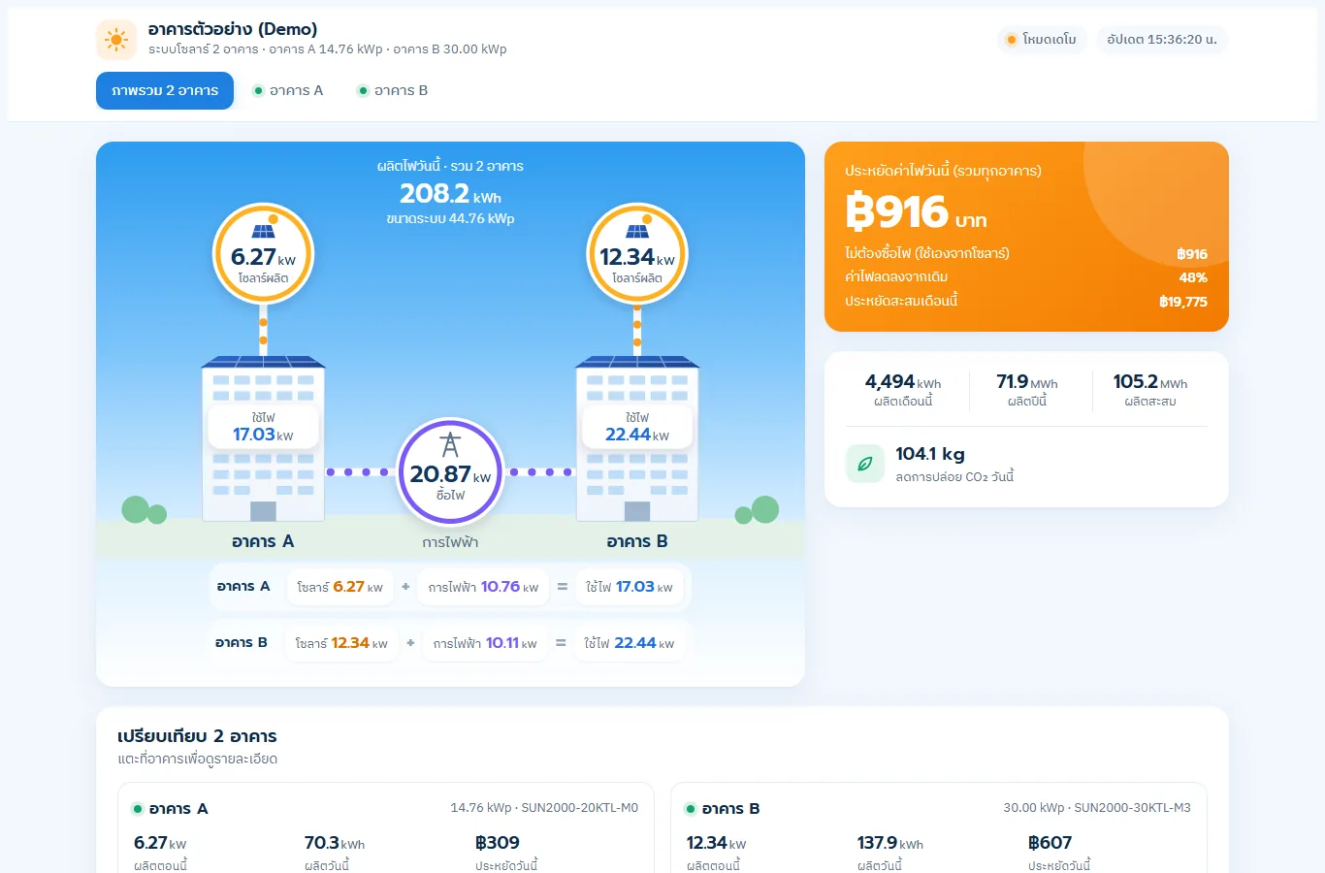Open the อาคาร A tab
This screenshot has width=1325, height=873.
287,90
